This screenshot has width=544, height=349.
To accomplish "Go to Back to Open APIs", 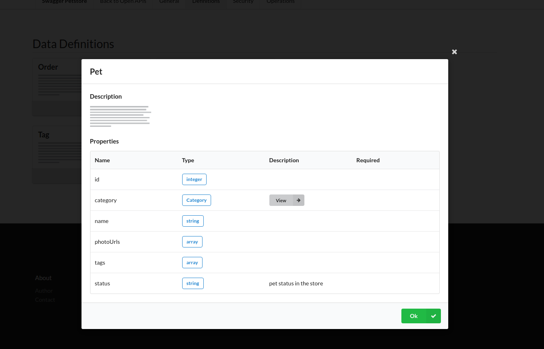I will [123, 2].
